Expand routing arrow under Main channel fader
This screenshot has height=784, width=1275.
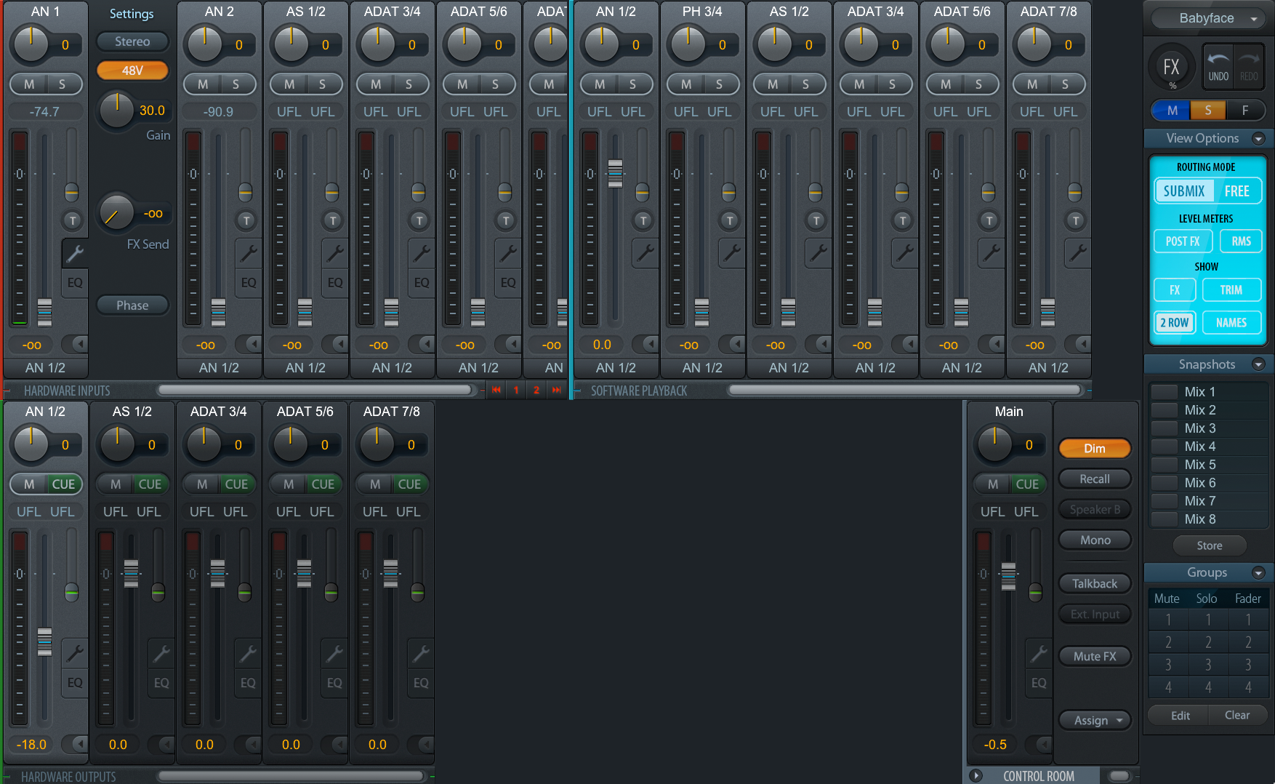coord(1039,744)
